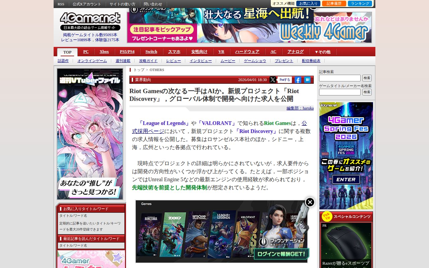Open Weekly 4Gamer top banner
This screenshot has width=429, height=268.
coord(249,27)
